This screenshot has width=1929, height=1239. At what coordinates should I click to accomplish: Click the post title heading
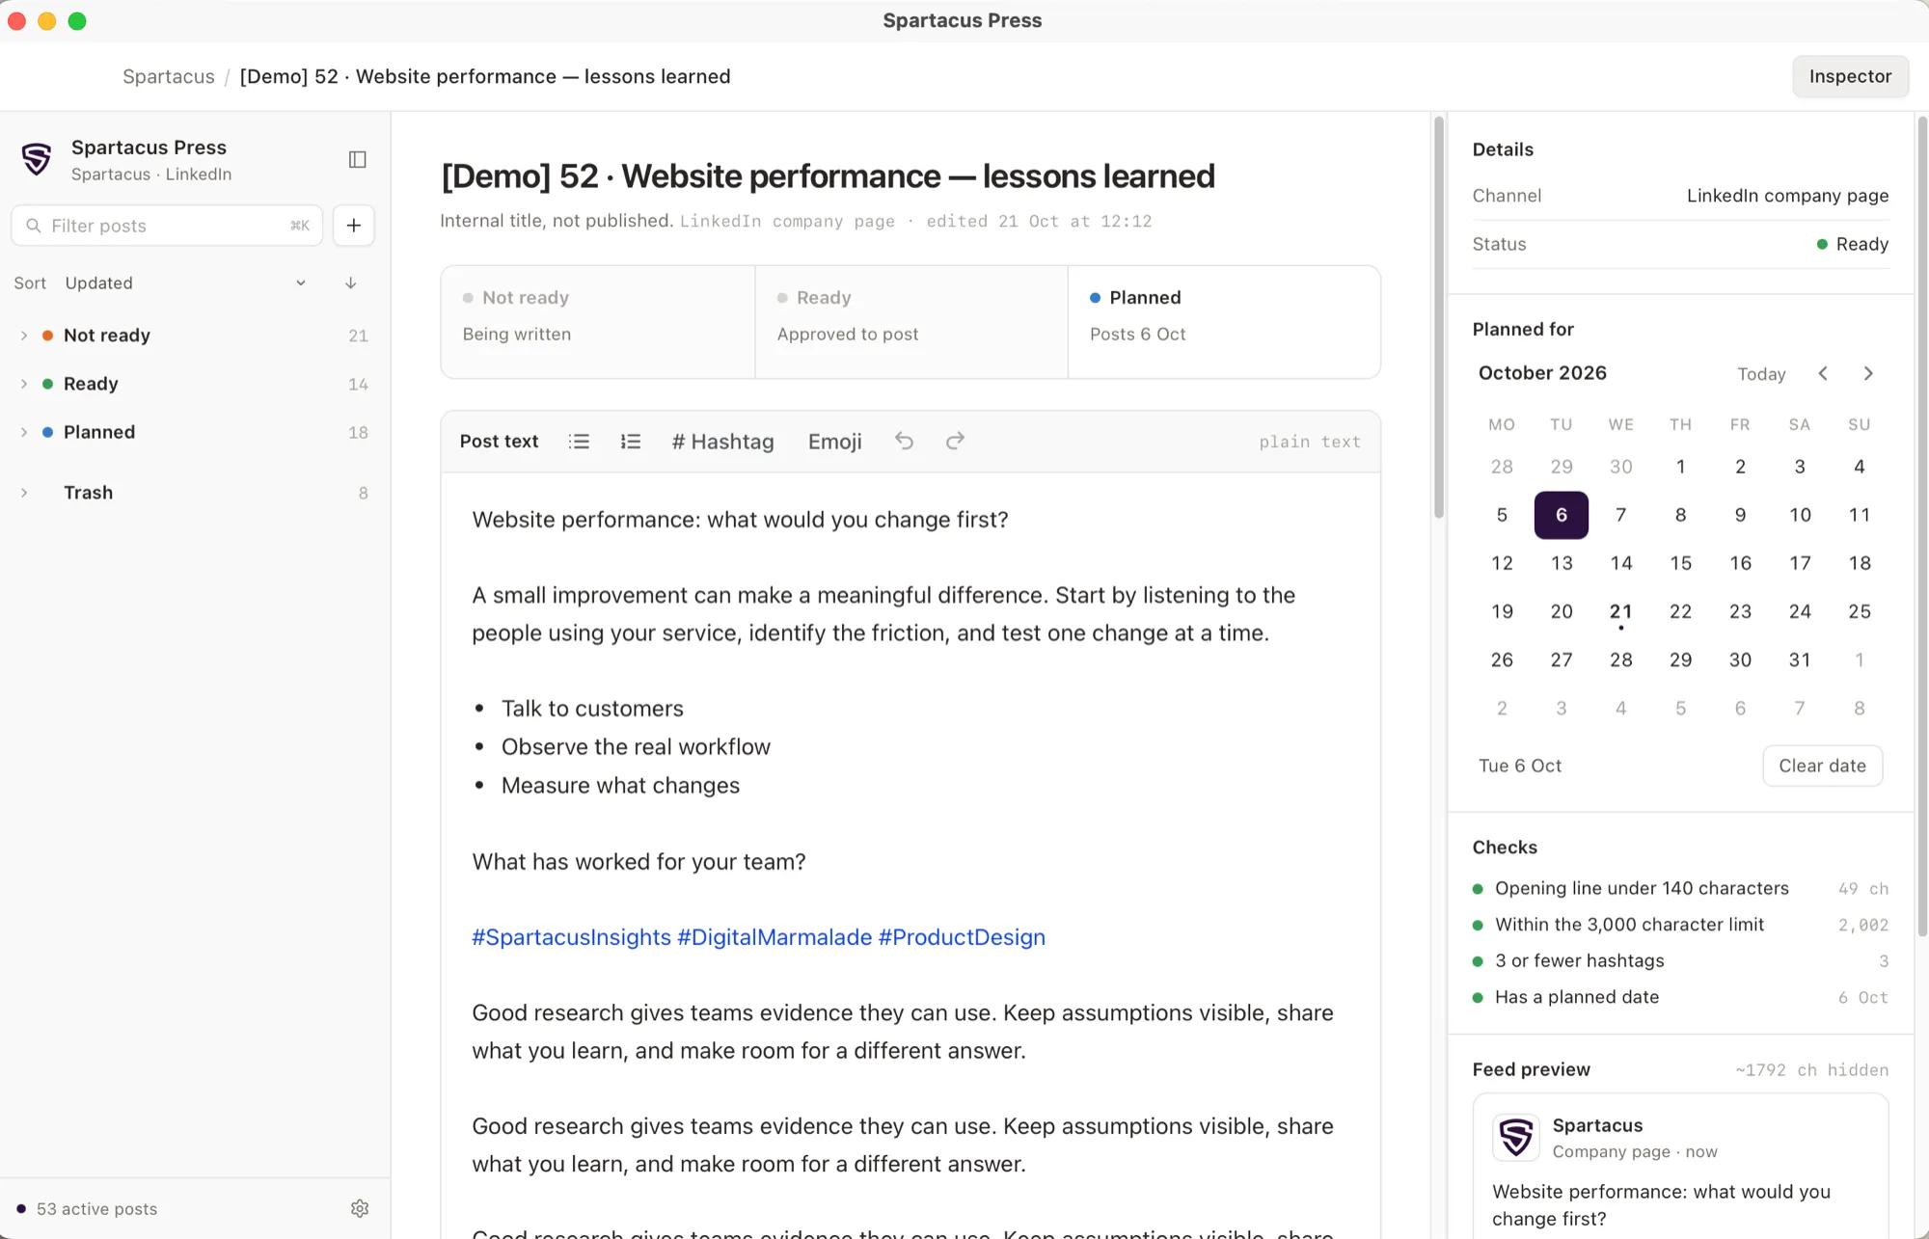click(828, 176)
